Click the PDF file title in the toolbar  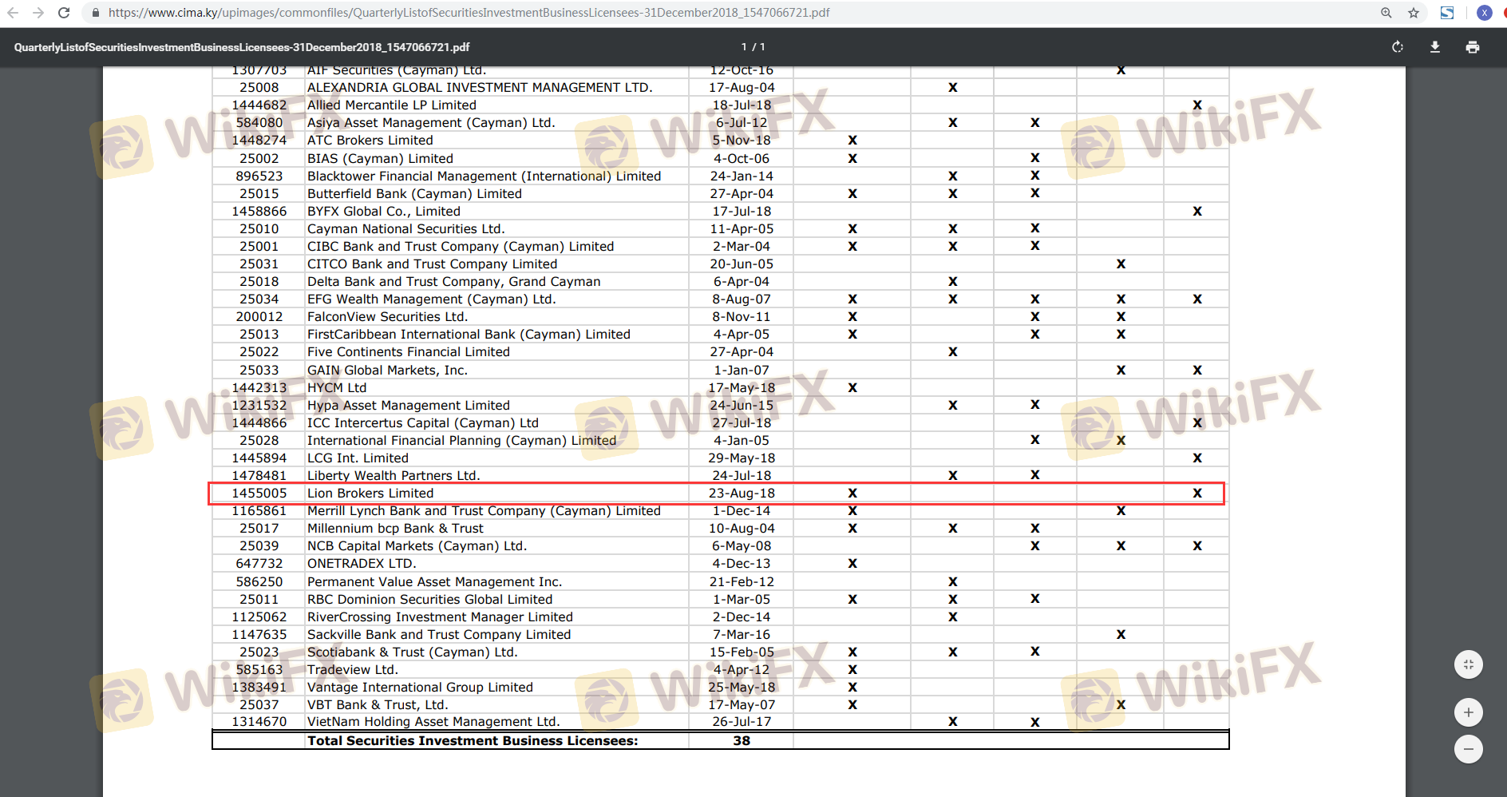pyautogui.click(x=242, y=47)
